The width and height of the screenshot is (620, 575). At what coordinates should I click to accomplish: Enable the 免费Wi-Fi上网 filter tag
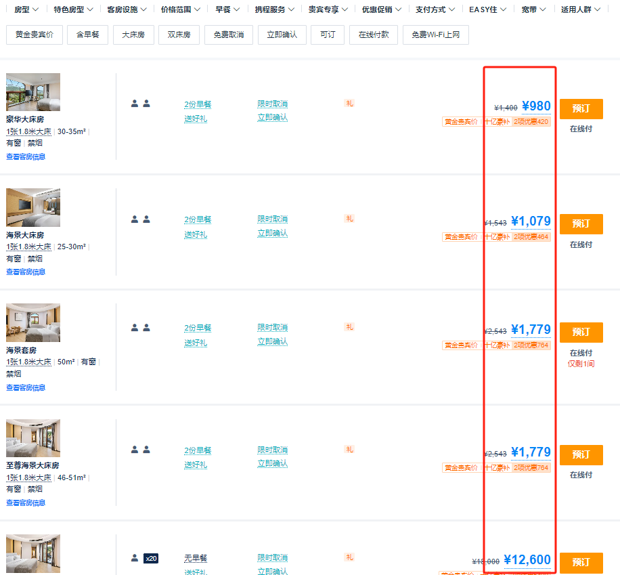click(436, 35)
